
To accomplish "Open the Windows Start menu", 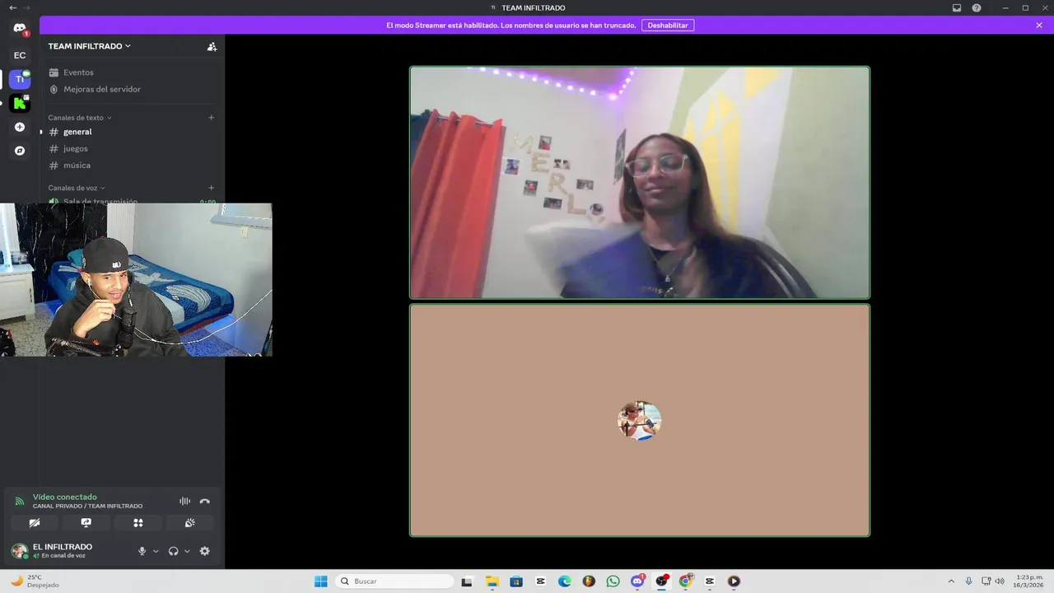I will tap(321, 581).
